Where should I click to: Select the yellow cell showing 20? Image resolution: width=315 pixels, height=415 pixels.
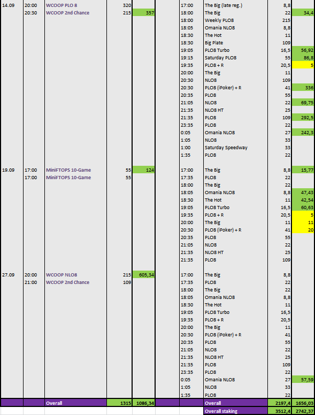click(303, 230)
